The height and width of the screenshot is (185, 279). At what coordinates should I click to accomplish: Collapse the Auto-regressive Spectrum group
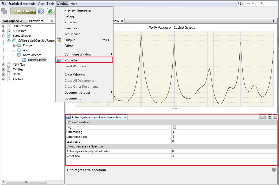click(x=67, y=146)
